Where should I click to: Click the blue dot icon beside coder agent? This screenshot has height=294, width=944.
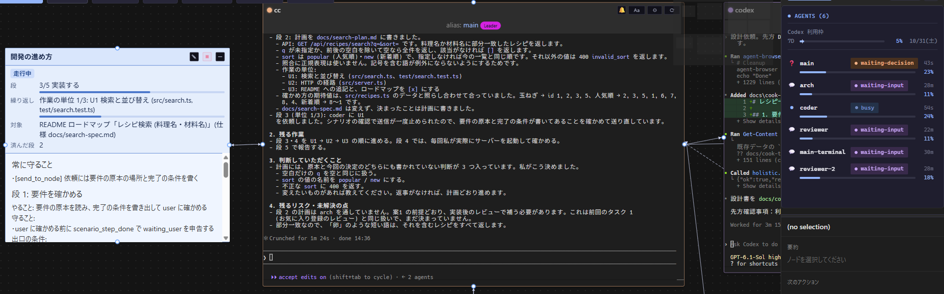point(792,108)
